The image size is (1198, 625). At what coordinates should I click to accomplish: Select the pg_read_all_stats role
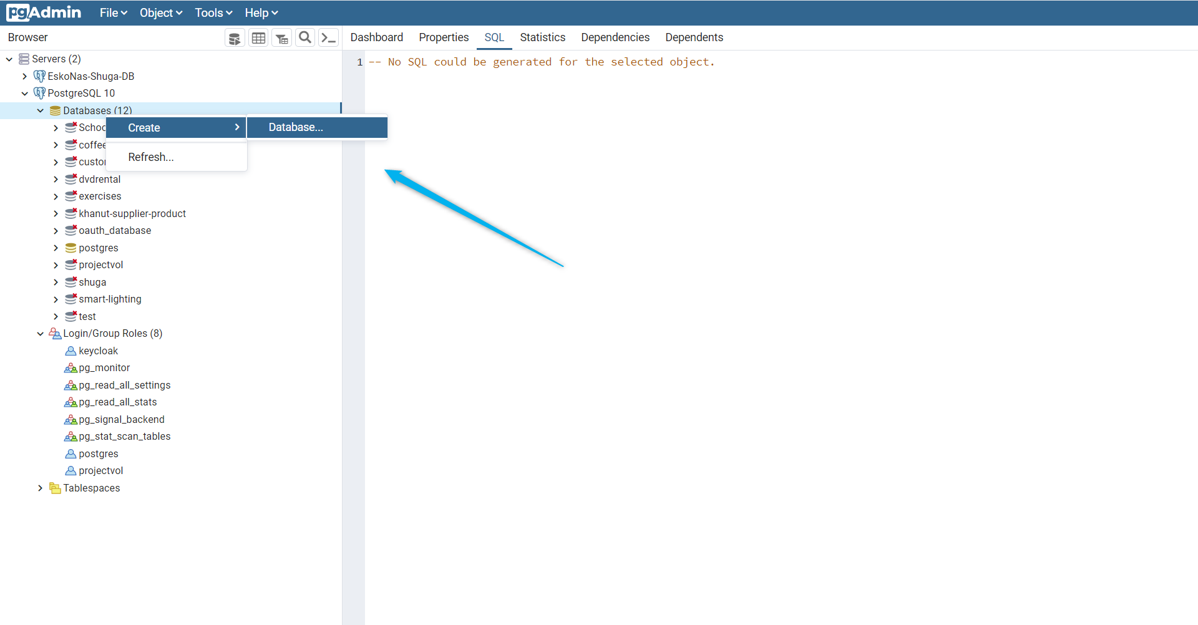click(117, 402)
